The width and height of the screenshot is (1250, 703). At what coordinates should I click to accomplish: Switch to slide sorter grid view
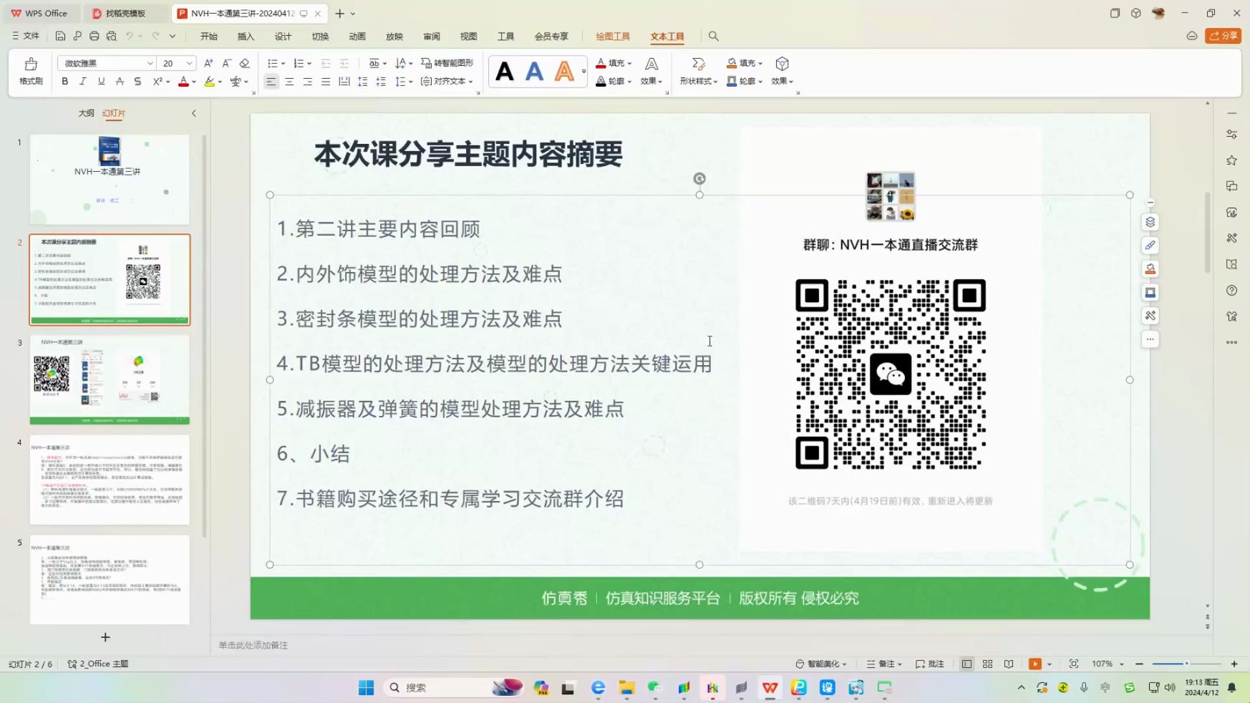click(988, 664)
